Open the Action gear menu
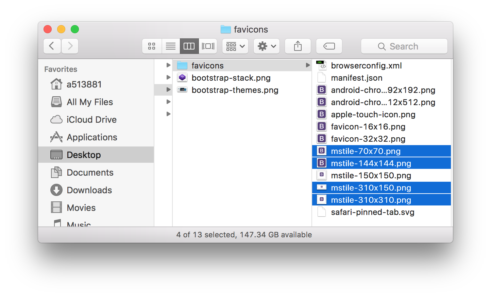 267,46
